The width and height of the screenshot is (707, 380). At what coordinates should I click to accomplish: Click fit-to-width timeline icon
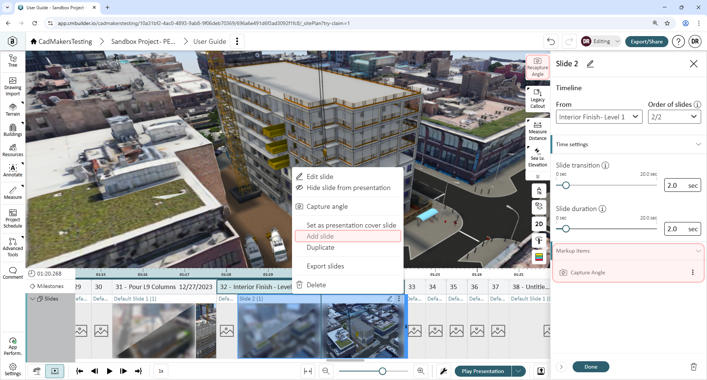coord(308,371)
